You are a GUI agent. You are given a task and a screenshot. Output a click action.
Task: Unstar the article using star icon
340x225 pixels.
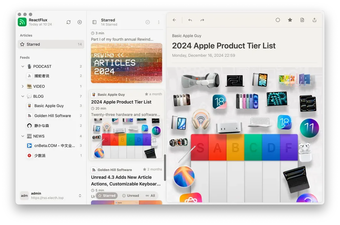click(x=290, y=20)
